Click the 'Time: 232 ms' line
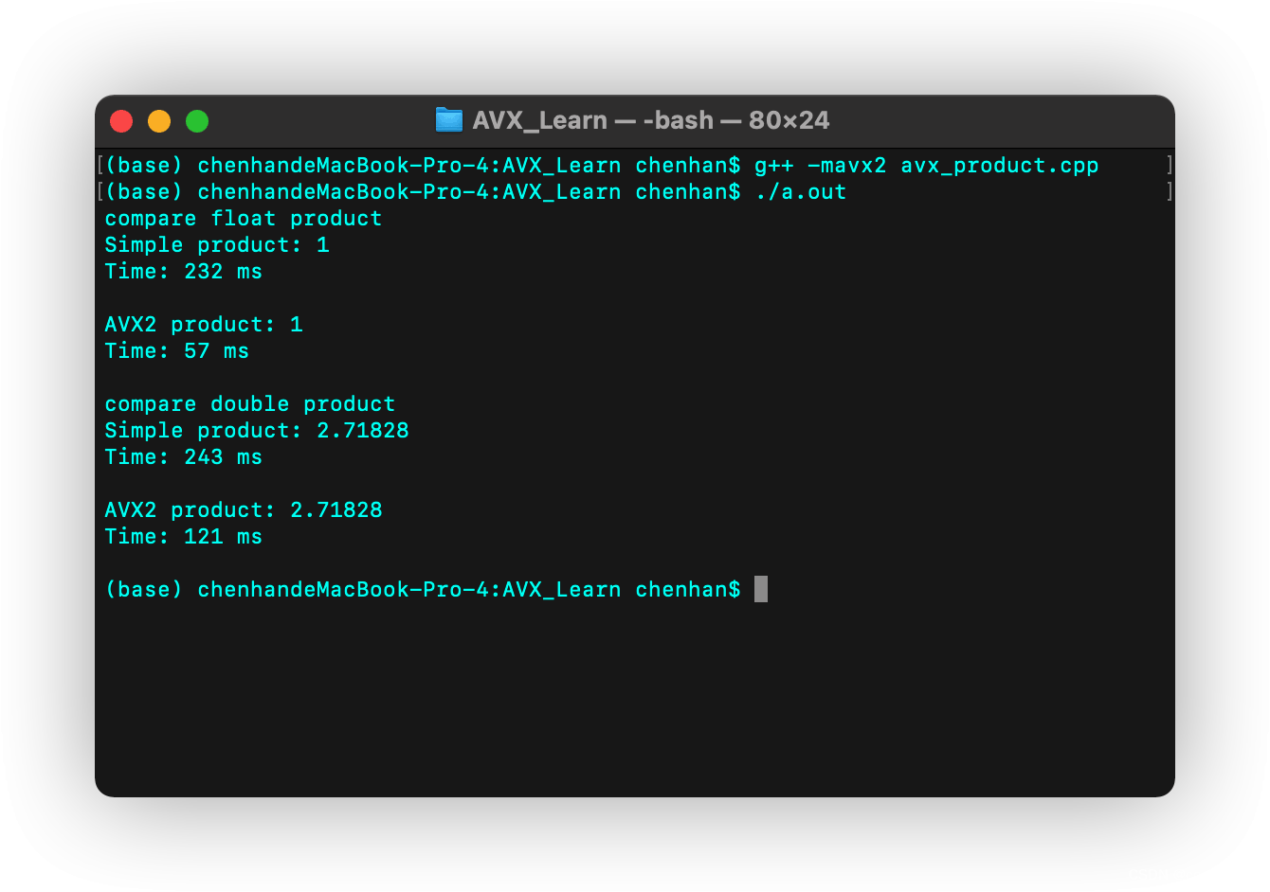Viewport: 1270px width, 892px height. (184, 272)
